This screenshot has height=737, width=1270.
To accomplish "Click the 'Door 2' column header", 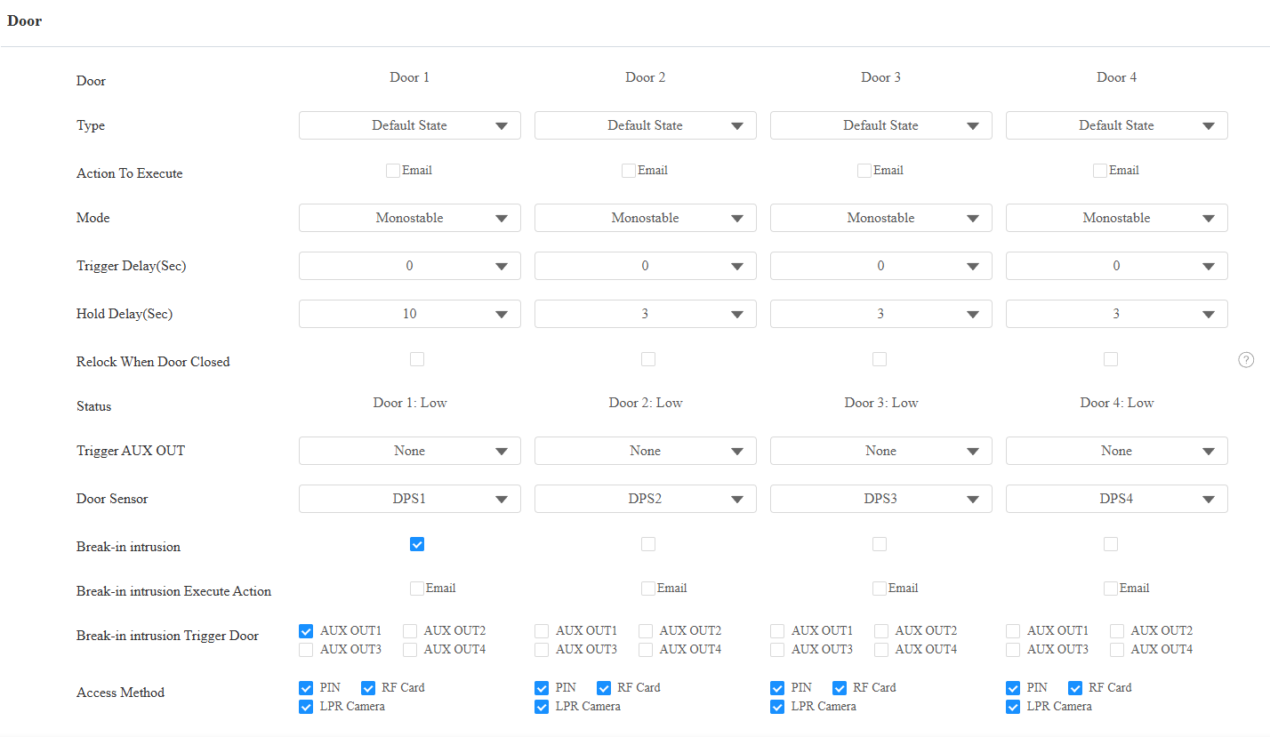I will point(646,77).
